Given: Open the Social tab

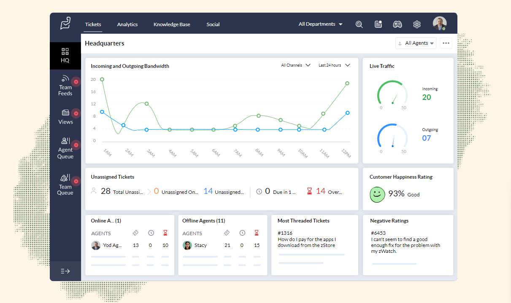Looking at the screenshot, I should [213, 24].
